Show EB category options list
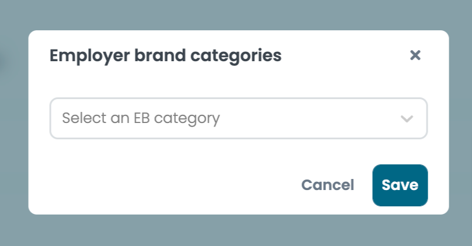The image size is (472, 246). [x=238, y=118]
